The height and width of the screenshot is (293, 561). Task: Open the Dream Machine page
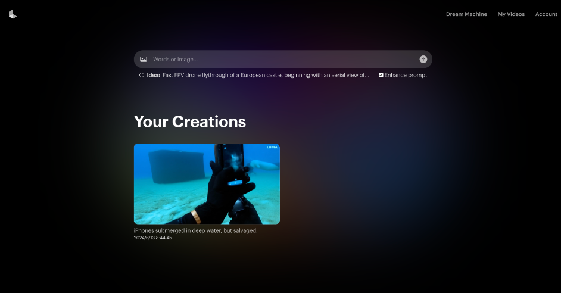coord(466,14)
